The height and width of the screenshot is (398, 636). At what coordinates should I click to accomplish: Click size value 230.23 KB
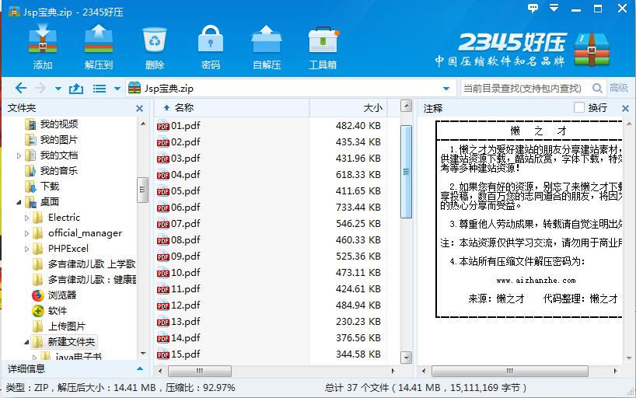[x=358, y=322]
